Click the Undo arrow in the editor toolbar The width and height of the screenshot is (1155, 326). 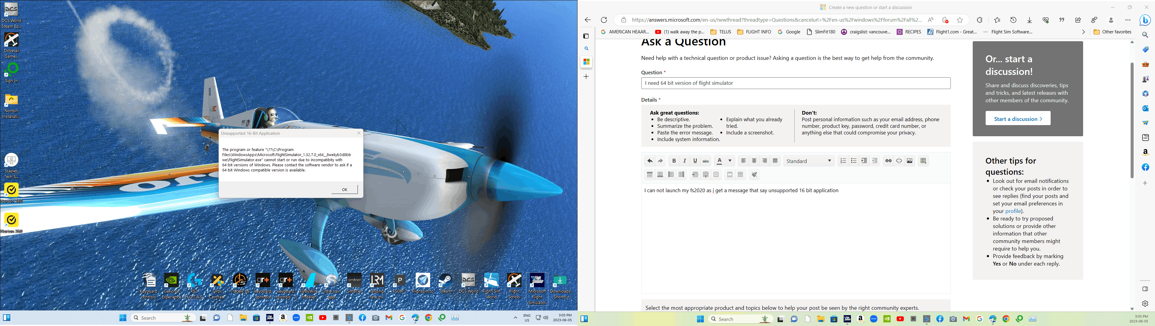pyautogui.click(x=649, y=161)
